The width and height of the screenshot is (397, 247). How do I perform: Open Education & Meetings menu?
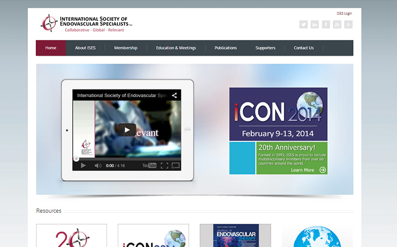(176, 48)
